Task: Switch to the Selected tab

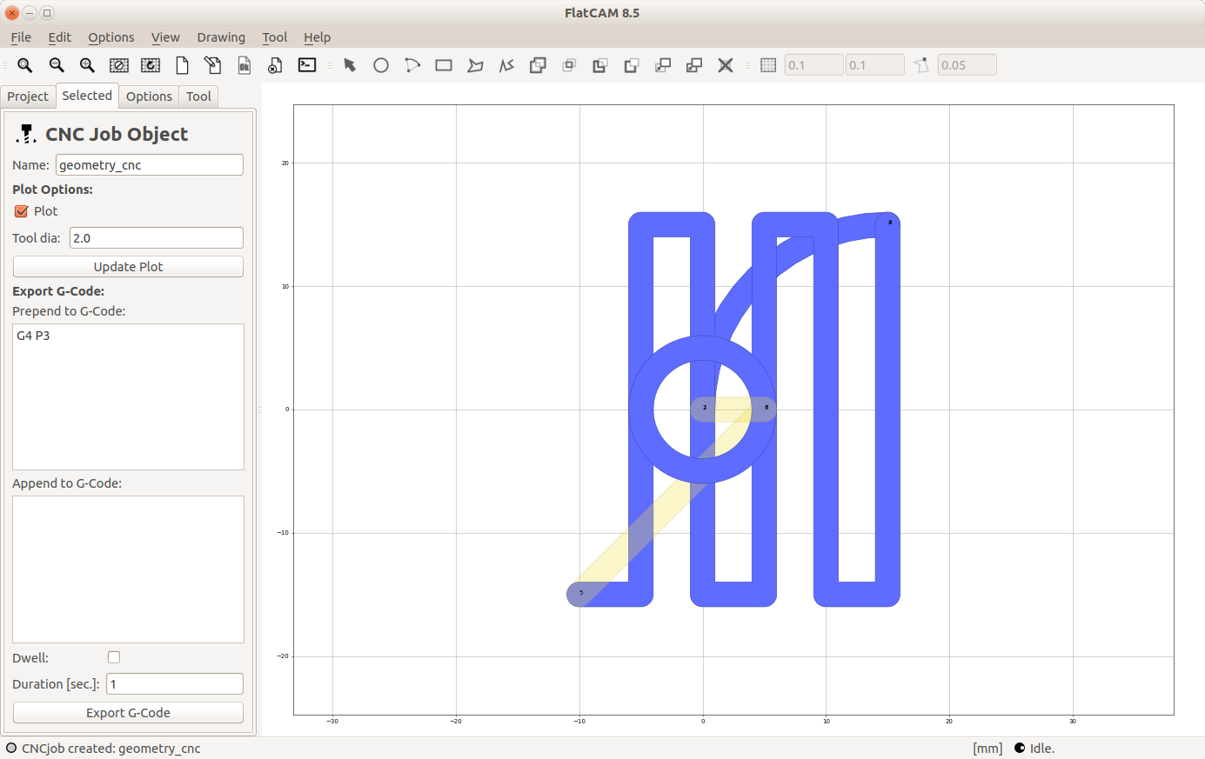Action: pos(87,96)
